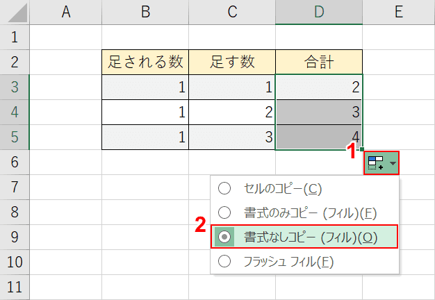Select cell B3 containing 1

pos(145,87)
